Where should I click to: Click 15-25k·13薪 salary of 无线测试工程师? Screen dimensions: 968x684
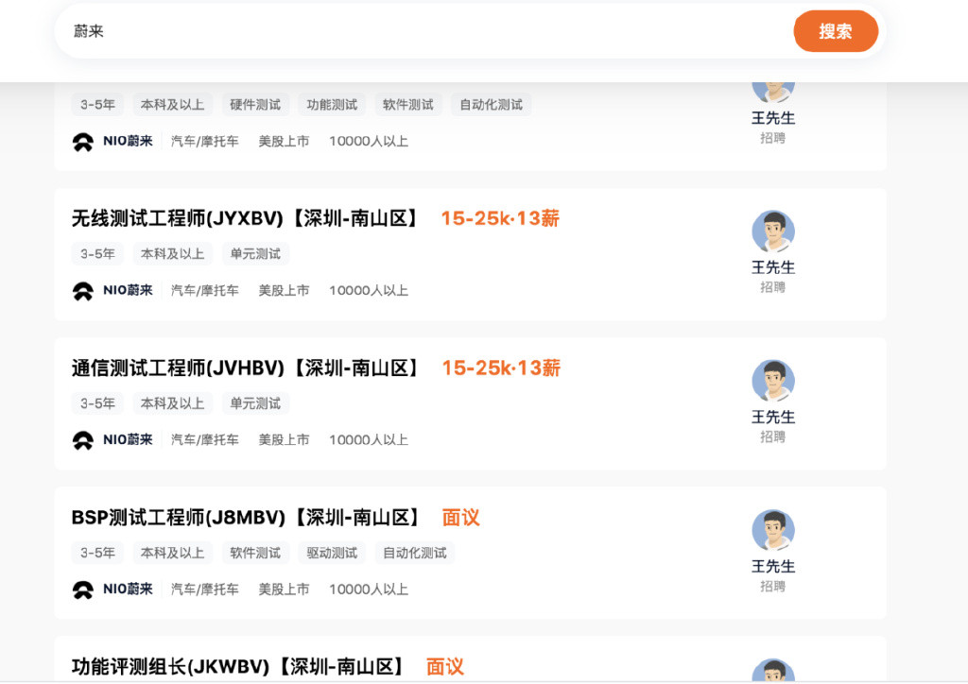click(500, 218)
